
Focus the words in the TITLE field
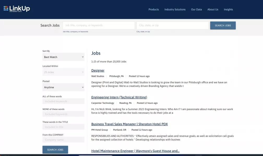point(63,127)
